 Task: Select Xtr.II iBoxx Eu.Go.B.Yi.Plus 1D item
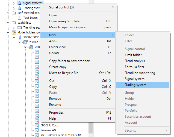coord(61,135)
